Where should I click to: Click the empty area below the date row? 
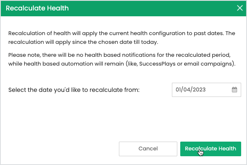coord(123,119)
